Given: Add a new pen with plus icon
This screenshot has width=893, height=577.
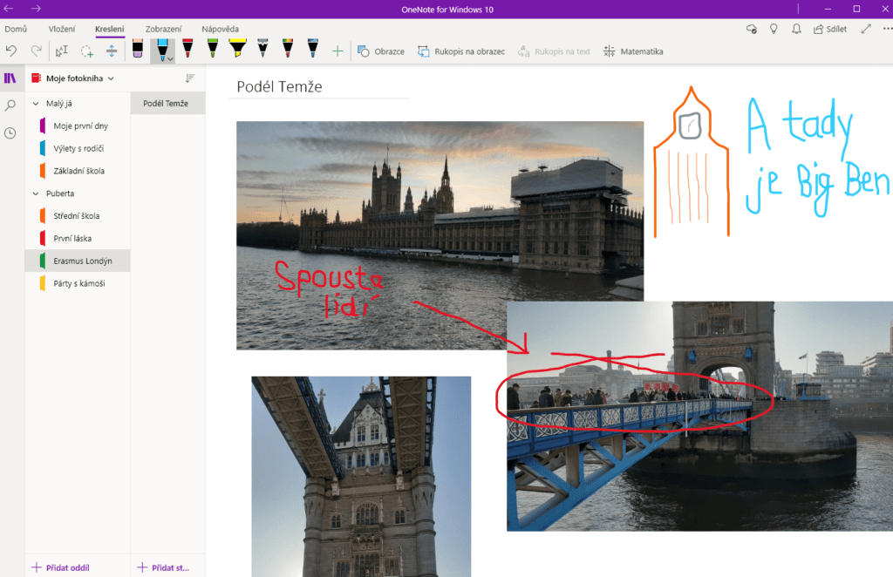Looking at the screenshot, I should click(x=337, y=51).
